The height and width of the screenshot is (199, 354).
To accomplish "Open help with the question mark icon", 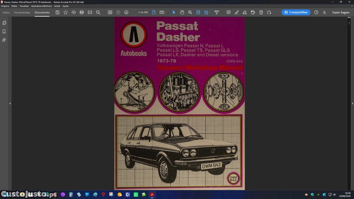I will point(316,12).
